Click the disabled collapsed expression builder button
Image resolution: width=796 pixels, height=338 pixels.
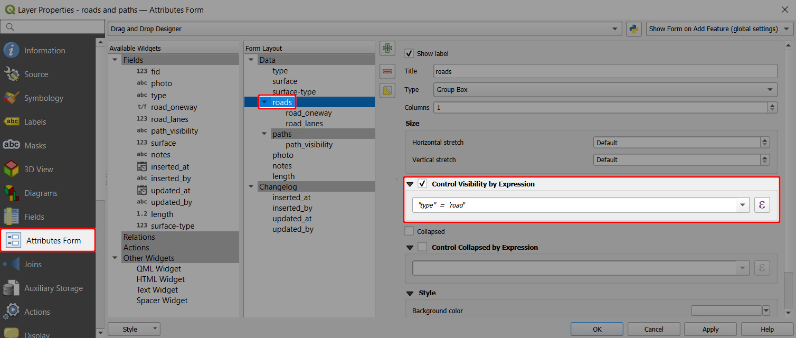click(x=762, y=268)
